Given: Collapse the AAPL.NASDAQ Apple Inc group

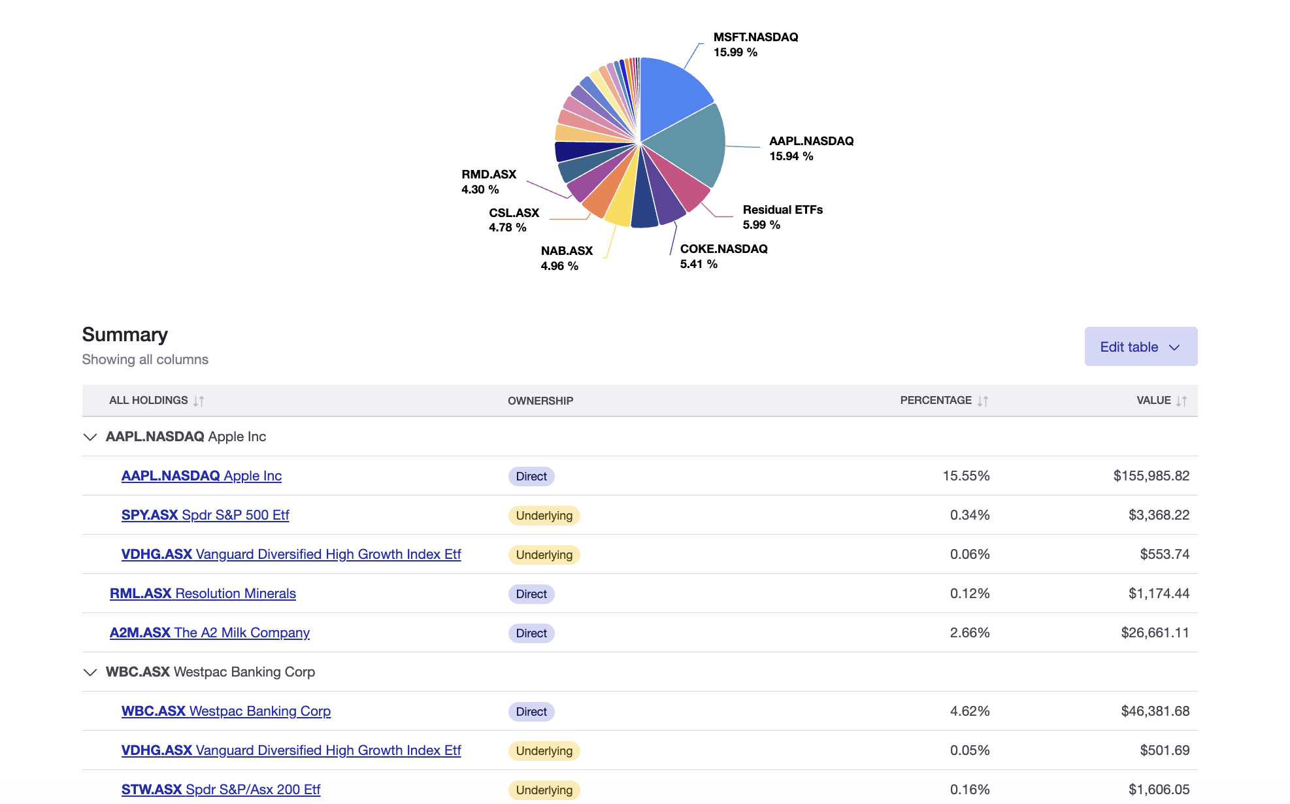Looking at the screenshot, I should pos(90,436).
